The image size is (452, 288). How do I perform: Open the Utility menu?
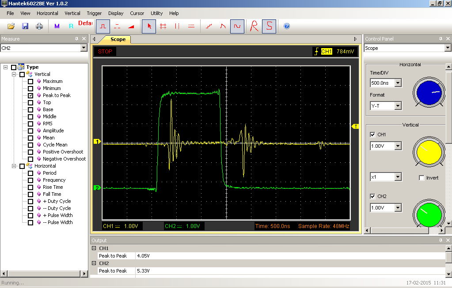pyautogui.click(x=156, y=13)
